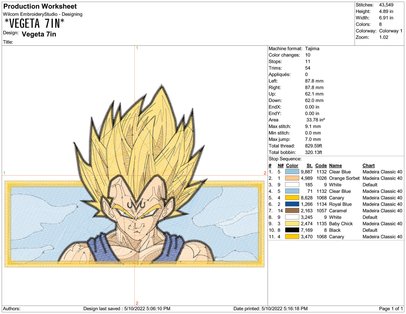
Task: Click the 'Chart' column header
Action: pos(369,166)
